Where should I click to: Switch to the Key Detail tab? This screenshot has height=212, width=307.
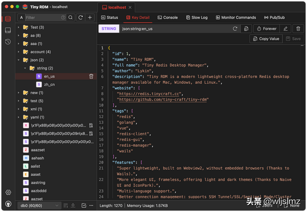coord(138,17)
